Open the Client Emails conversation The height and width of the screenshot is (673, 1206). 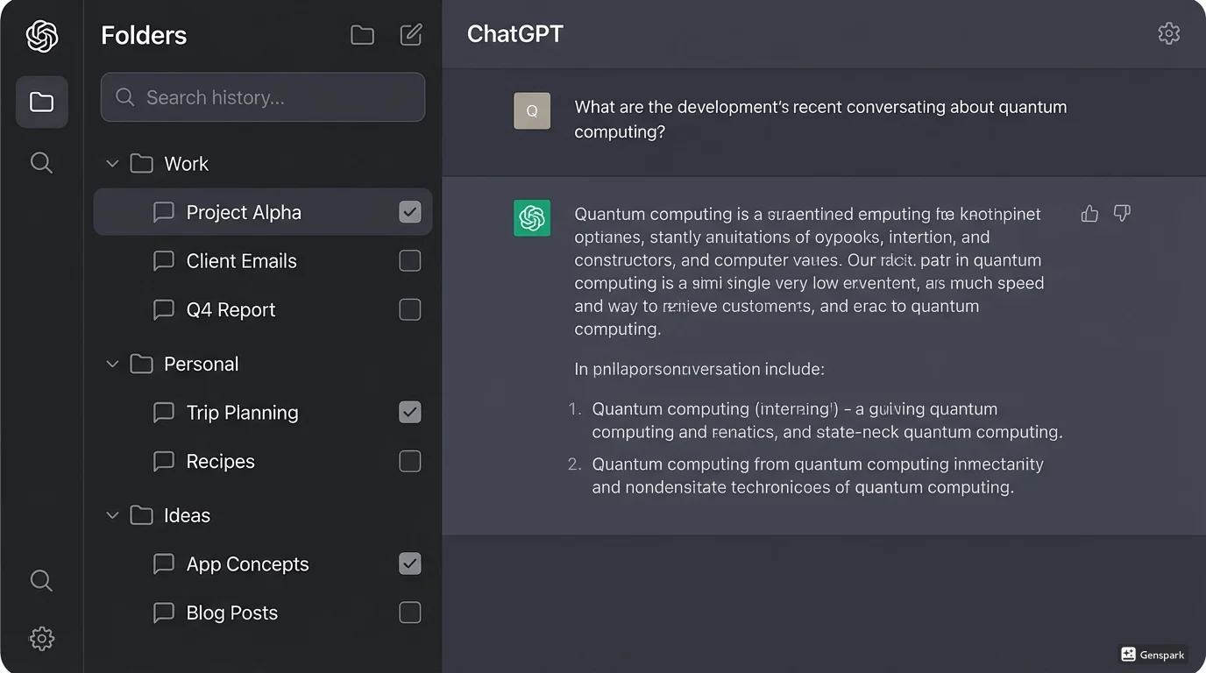[x=241, y=261]
